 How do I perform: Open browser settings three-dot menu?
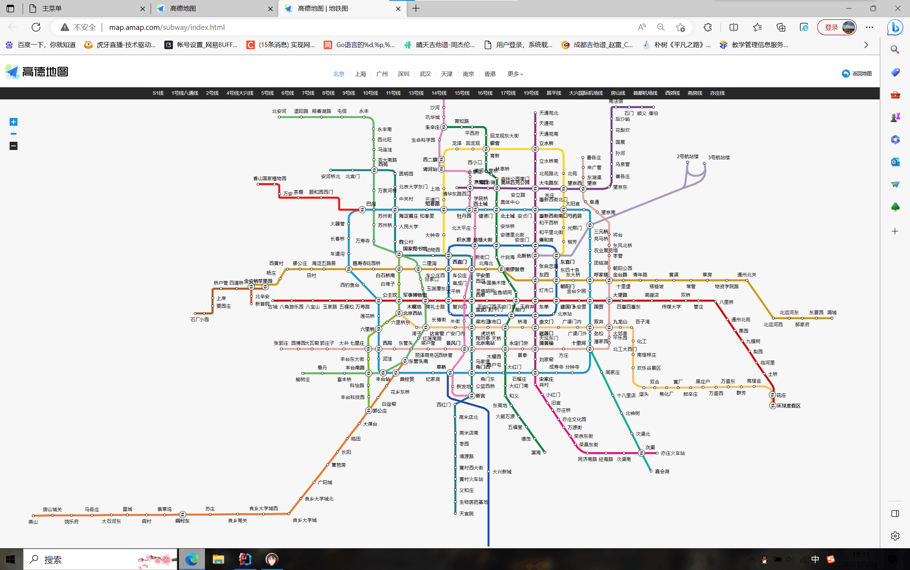pyautogui.click(x=869, y=27)
